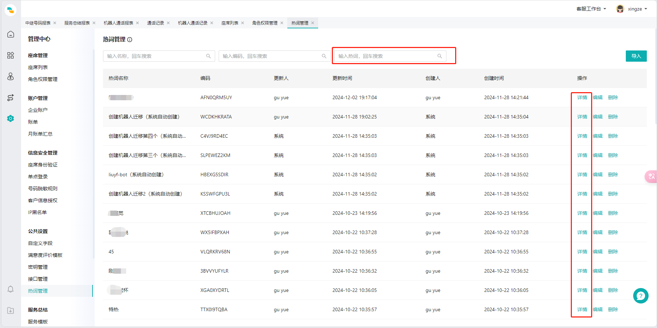Expand the 客服工作台 dropdown

[591, 9]
